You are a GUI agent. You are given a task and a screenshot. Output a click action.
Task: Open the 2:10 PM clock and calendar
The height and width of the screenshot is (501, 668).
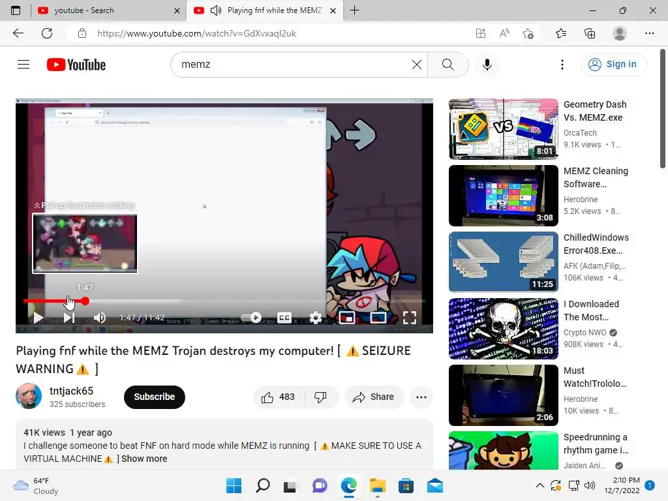[622, 485]
